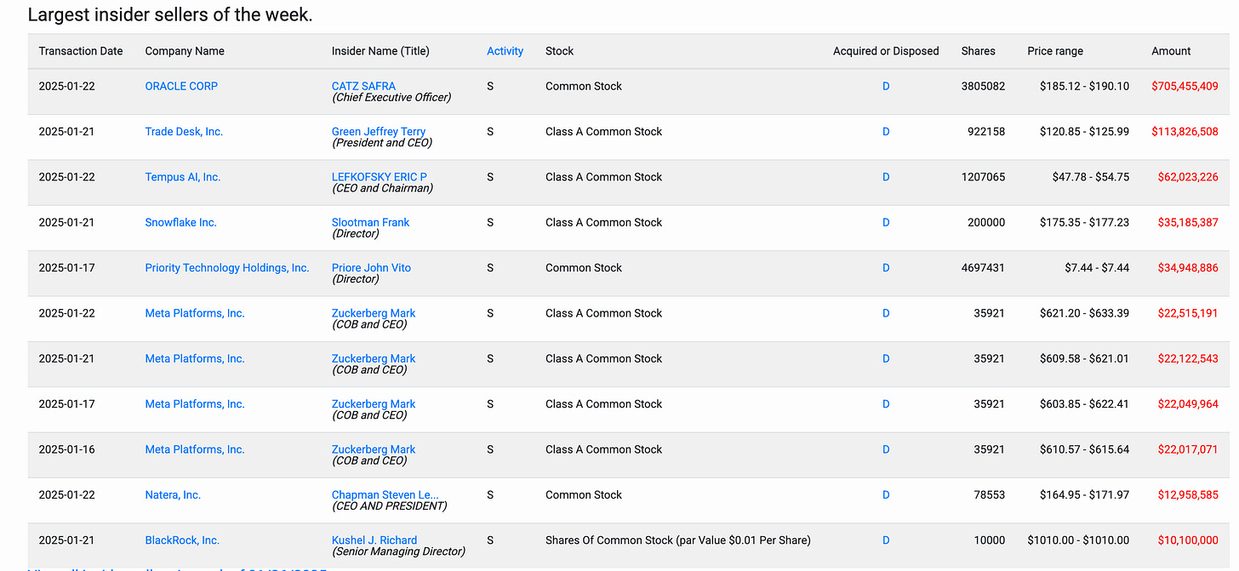Open Trade Desk, Inc. company link
1239x571 pixels.
[184, 132]
